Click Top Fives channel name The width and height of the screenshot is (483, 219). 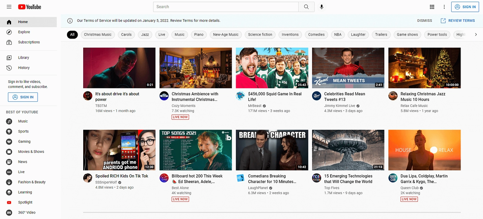(x=332, y=188)
